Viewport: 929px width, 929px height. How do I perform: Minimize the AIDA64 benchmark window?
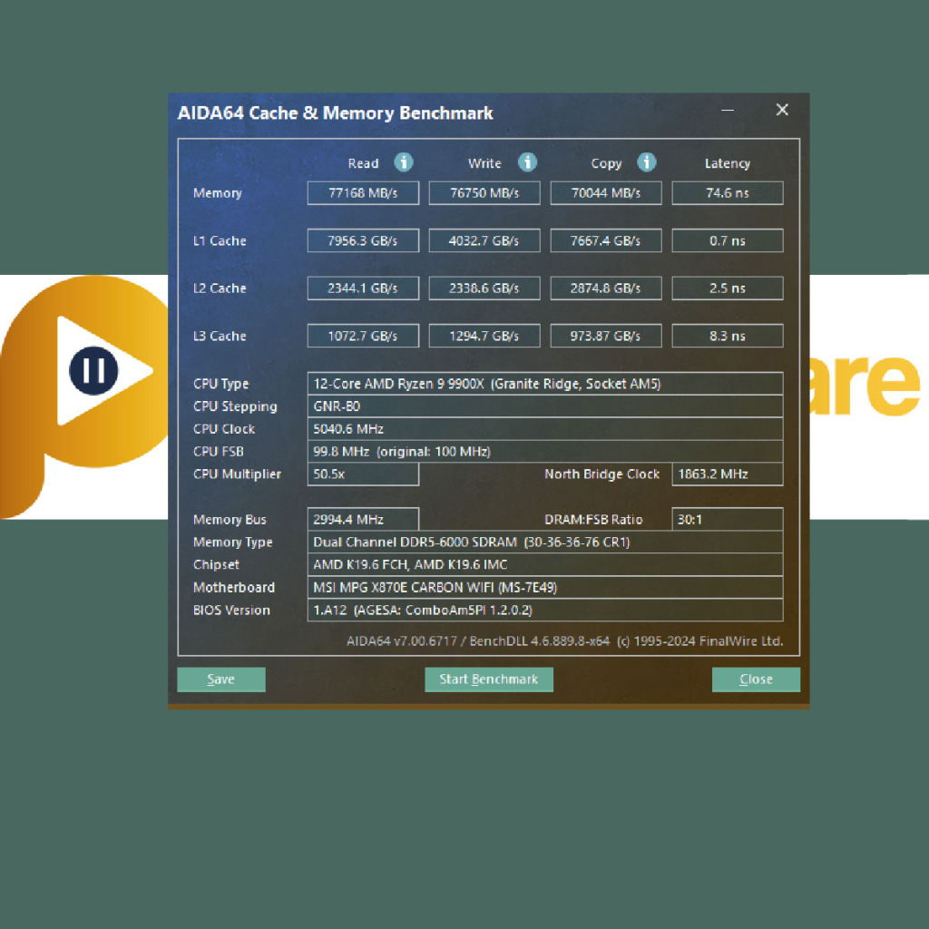pyautogui.click(x=728, y=111)
